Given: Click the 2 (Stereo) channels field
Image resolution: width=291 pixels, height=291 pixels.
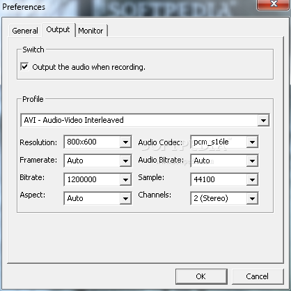Looking at the screenshot, I should (x=219, y=198).
